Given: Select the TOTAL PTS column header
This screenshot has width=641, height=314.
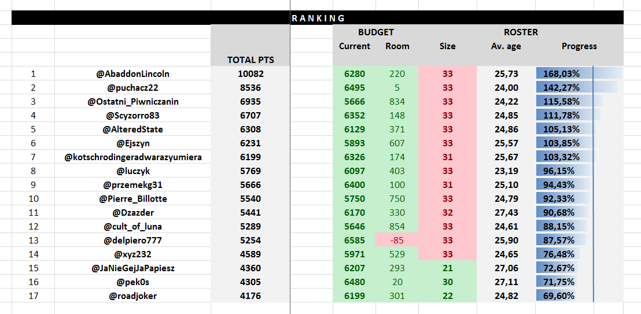Looking at the screenshot, I should [x=250, y=60].
